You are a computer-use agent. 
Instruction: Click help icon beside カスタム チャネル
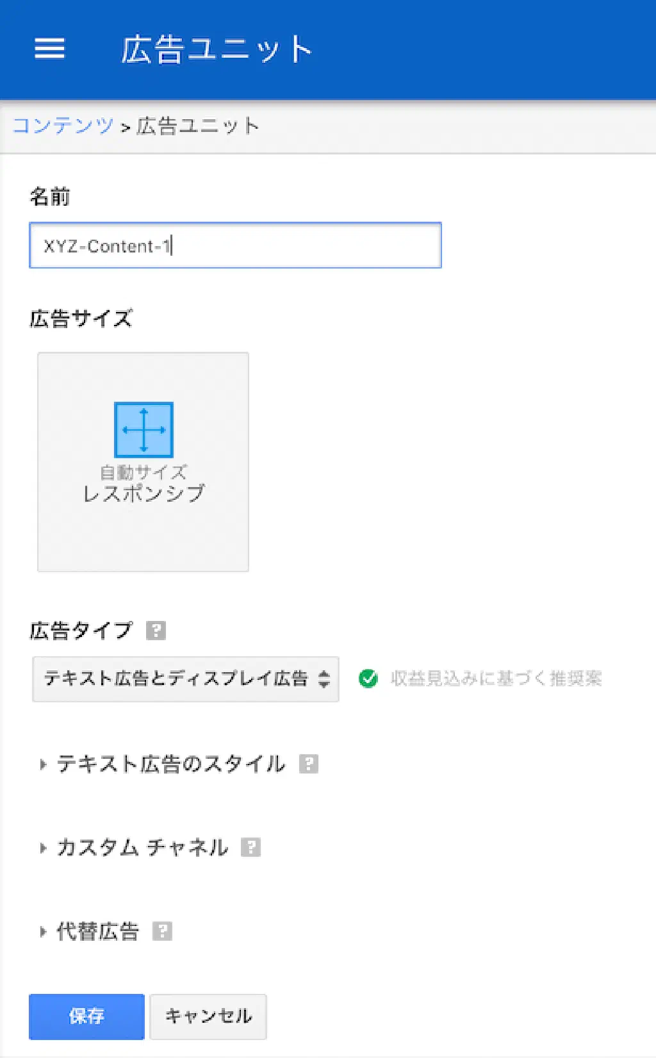pyautogui.click(x=250, y=847)
